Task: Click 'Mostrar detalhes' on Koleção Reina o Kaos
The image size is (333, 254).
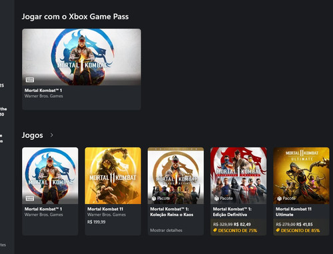Action: [x=166, y=230]
